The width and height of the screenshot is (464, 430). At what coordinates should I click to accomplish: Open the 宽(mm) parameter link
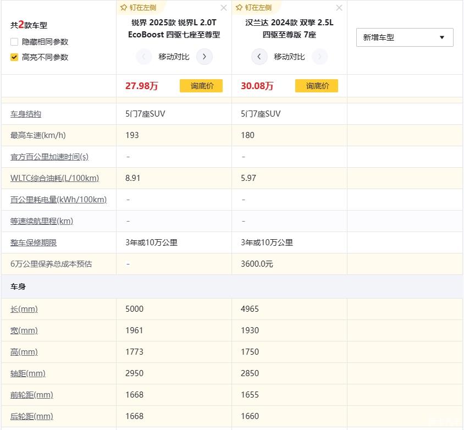coord(24,330)
